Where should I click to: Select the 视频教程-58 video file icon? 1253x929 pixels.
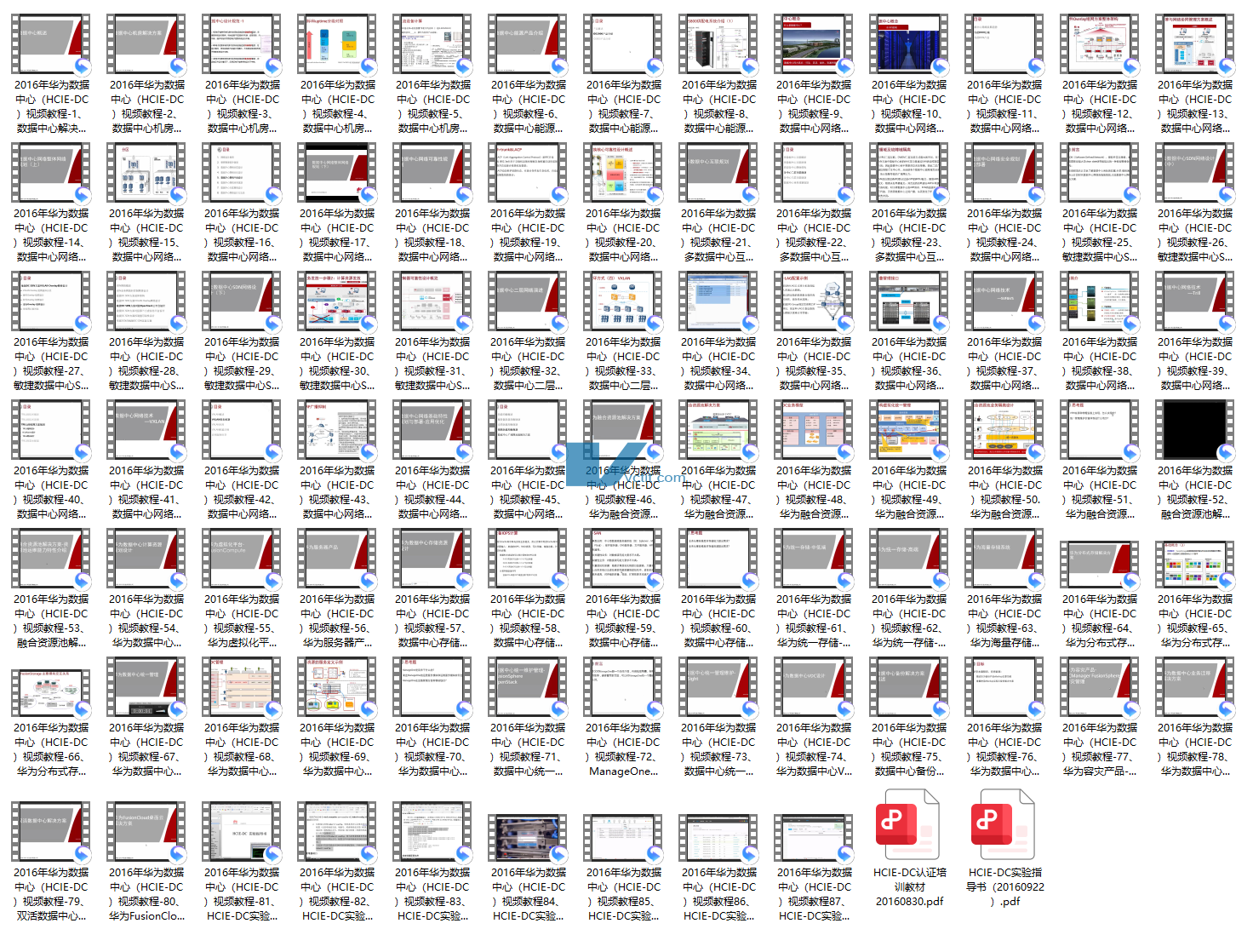(528, 559)
